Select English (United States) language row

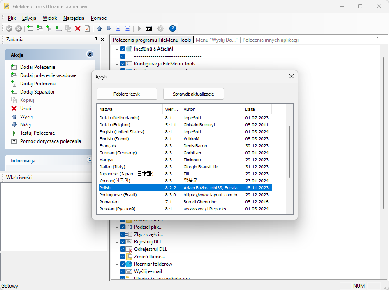pyautogui.click(x=185, y=132)
